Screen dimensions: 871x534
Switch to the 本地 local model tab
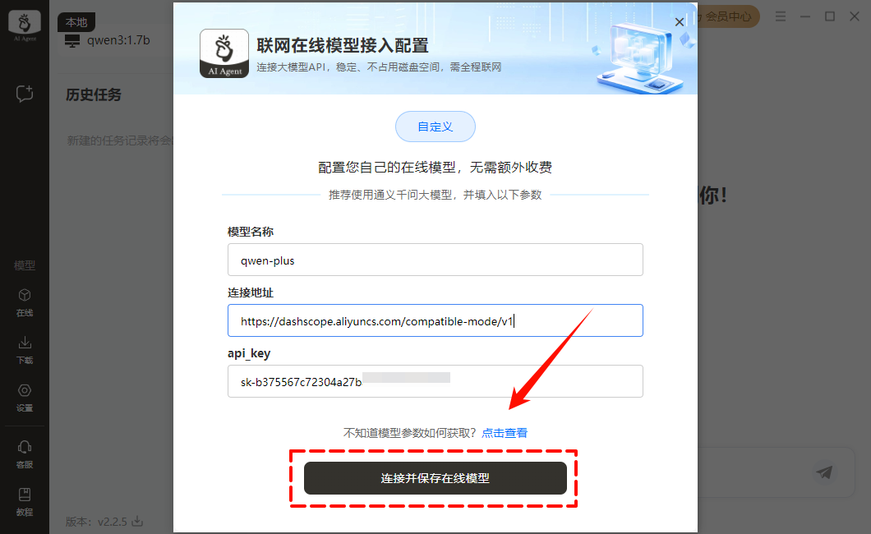[76, 22]
